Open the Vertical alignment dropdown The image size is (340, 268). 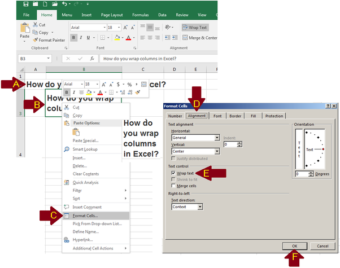click(217, 151)
